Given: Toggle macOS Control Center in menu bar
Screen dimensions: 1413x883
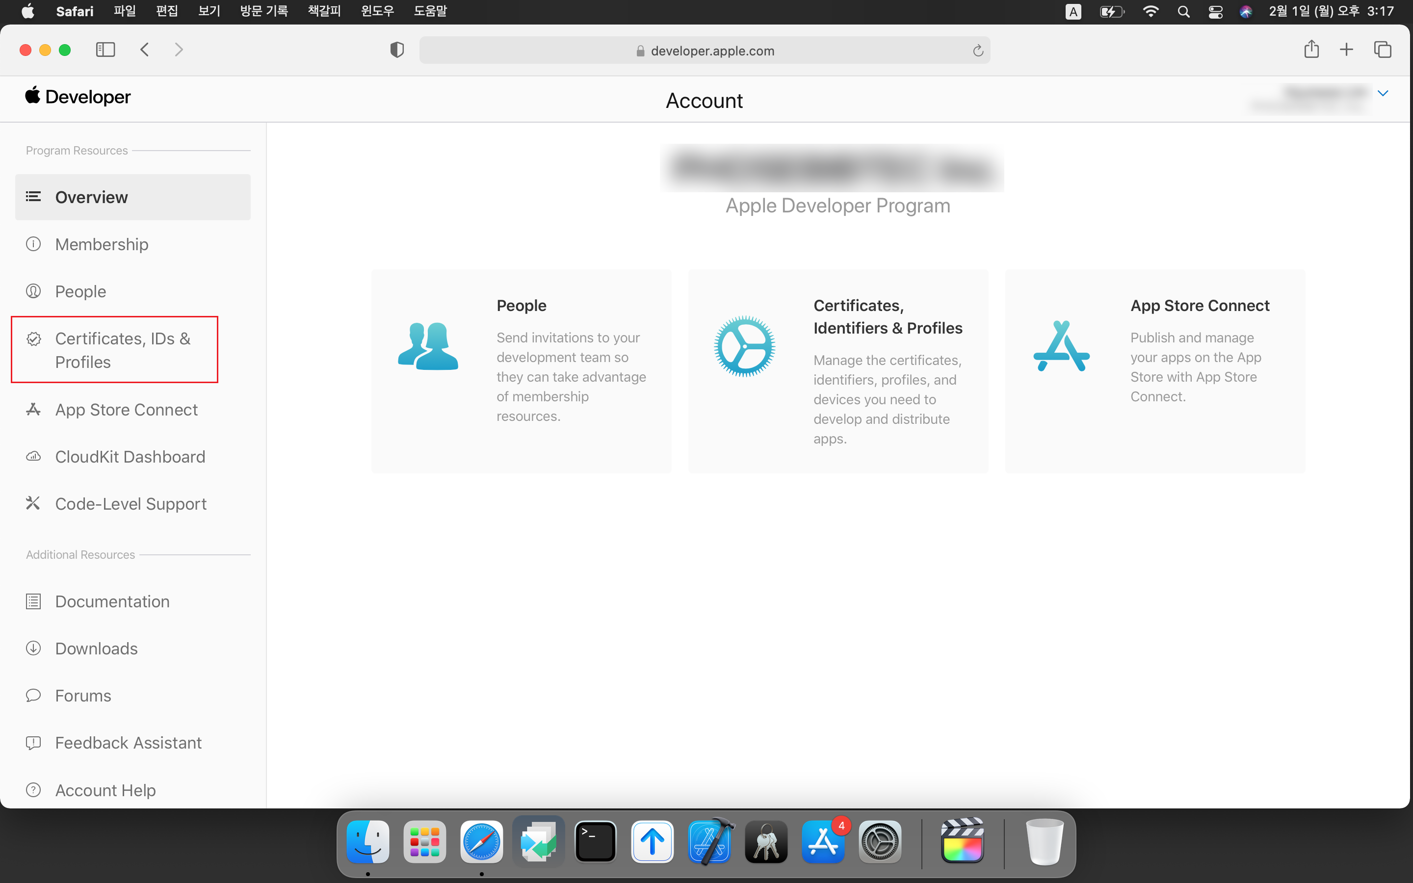Looking at the screenshot, I should tap(1215, 12).
